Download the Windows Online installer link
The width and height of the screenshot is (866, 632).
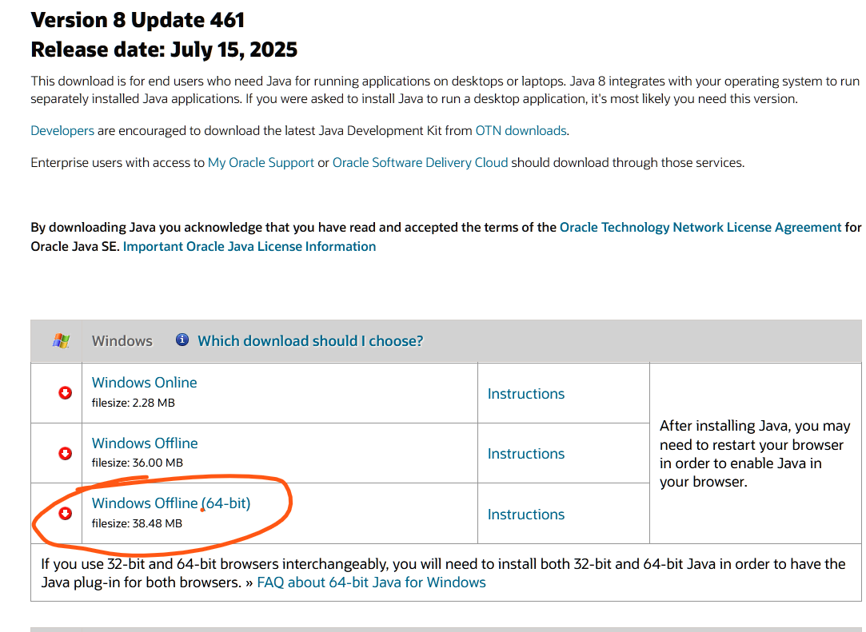(144, 383)
